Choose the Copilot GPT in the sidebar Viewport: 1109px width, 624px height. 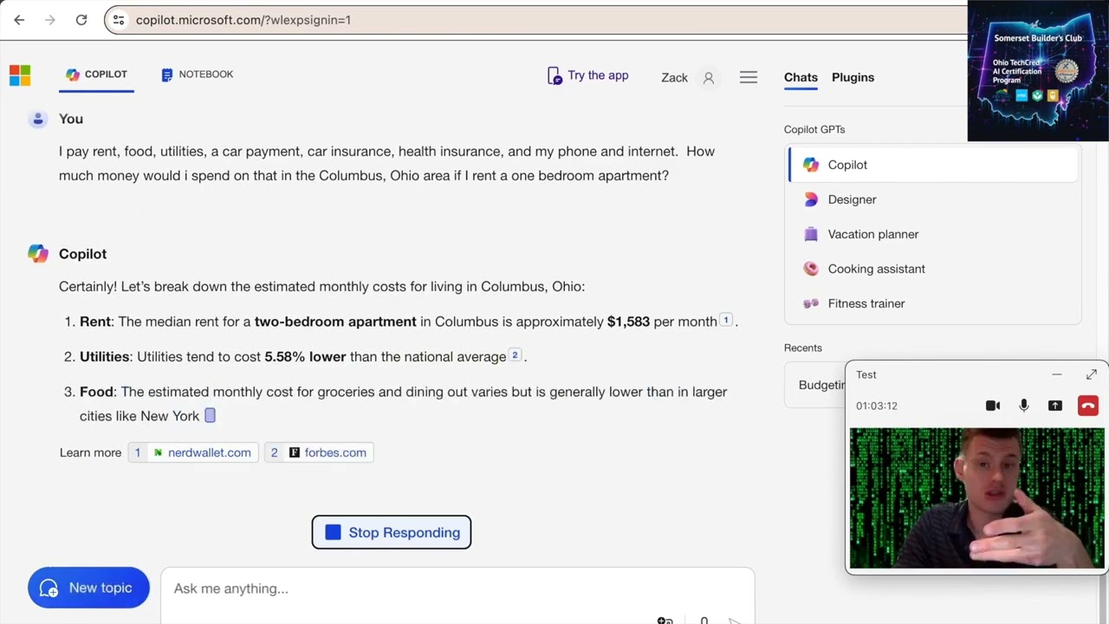click(934, 165)
